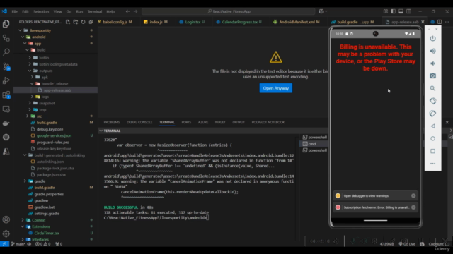
Task: Switch to OUTPUT panel tab
Action: coord(239,122)
